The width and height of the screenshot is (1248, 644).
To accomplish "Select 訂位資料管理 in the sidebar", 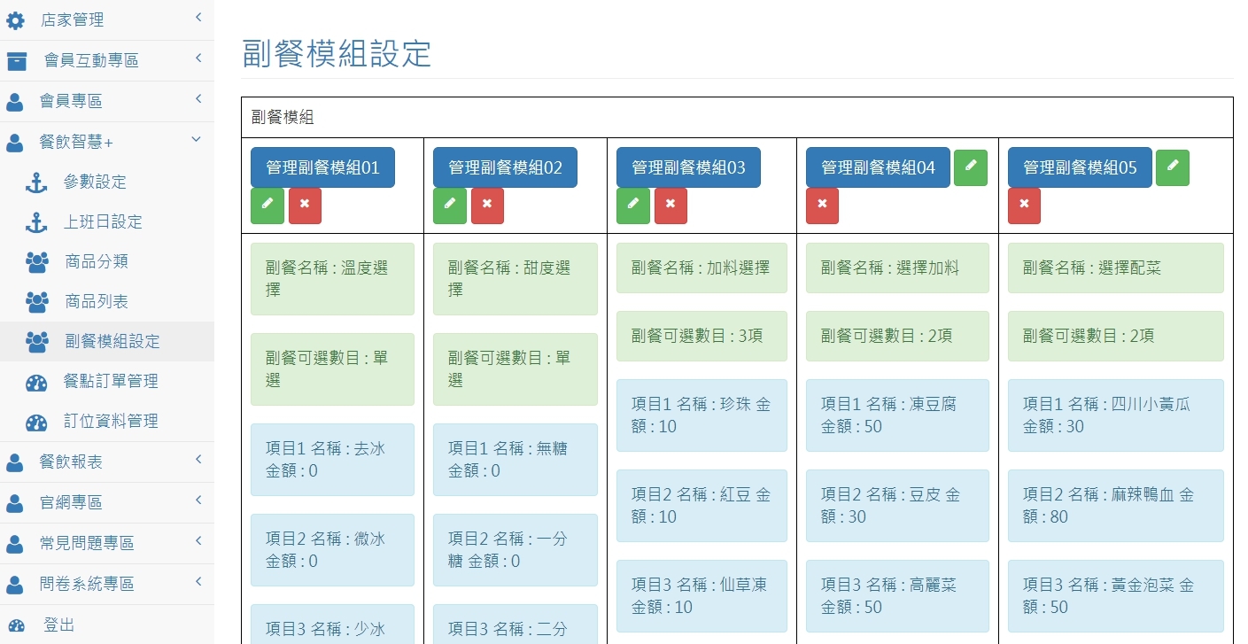I will pyautogui.click(x=107, y=422).
